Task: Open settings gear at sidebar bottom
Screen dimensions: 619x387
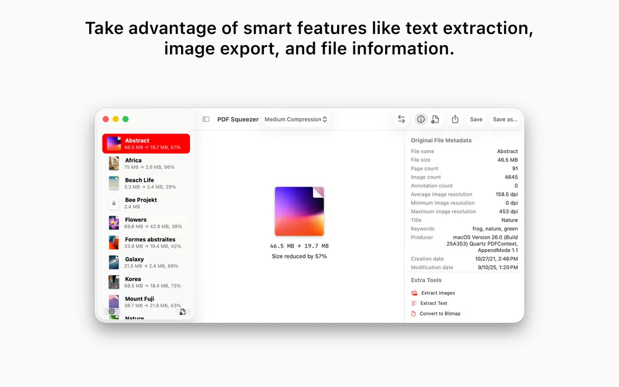Action: point(112,311)
